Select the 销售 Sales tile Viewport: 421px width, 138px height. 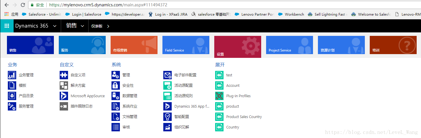coord(30,45)
